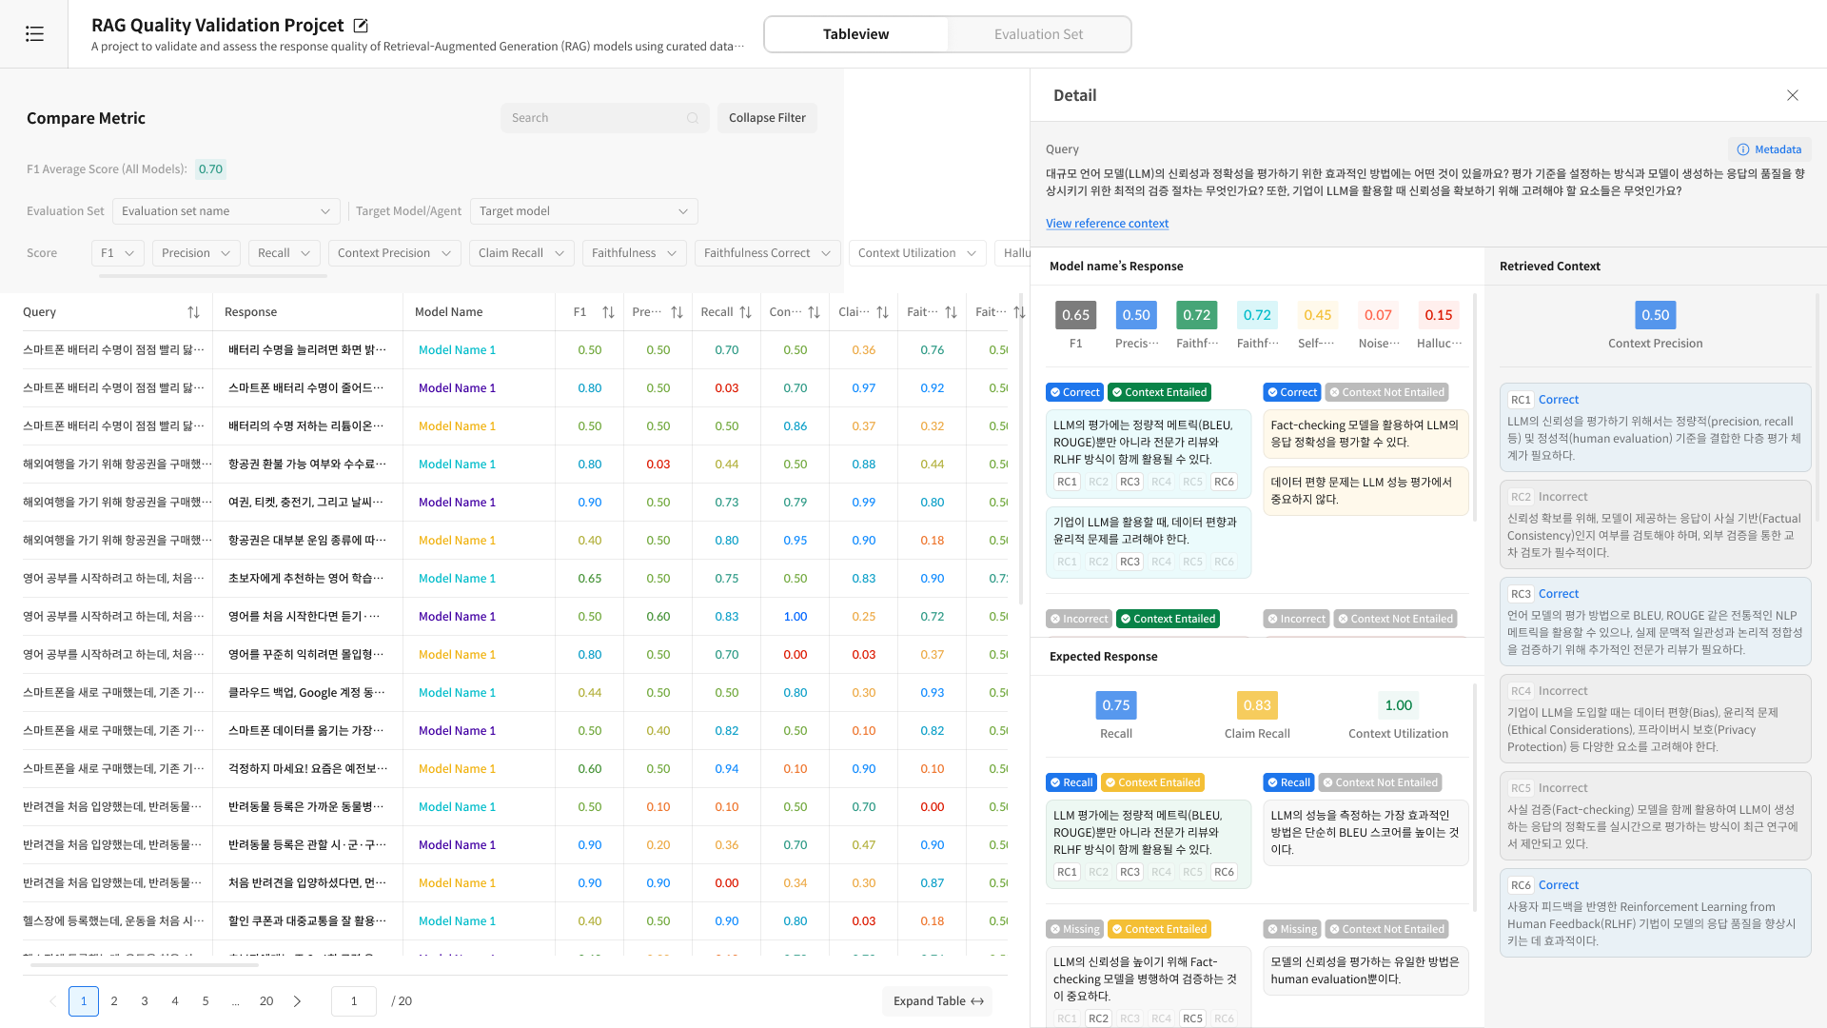1827x1028 pixels.
Task: Sort table by Query column arrows
Action: (x=193, y=312)
